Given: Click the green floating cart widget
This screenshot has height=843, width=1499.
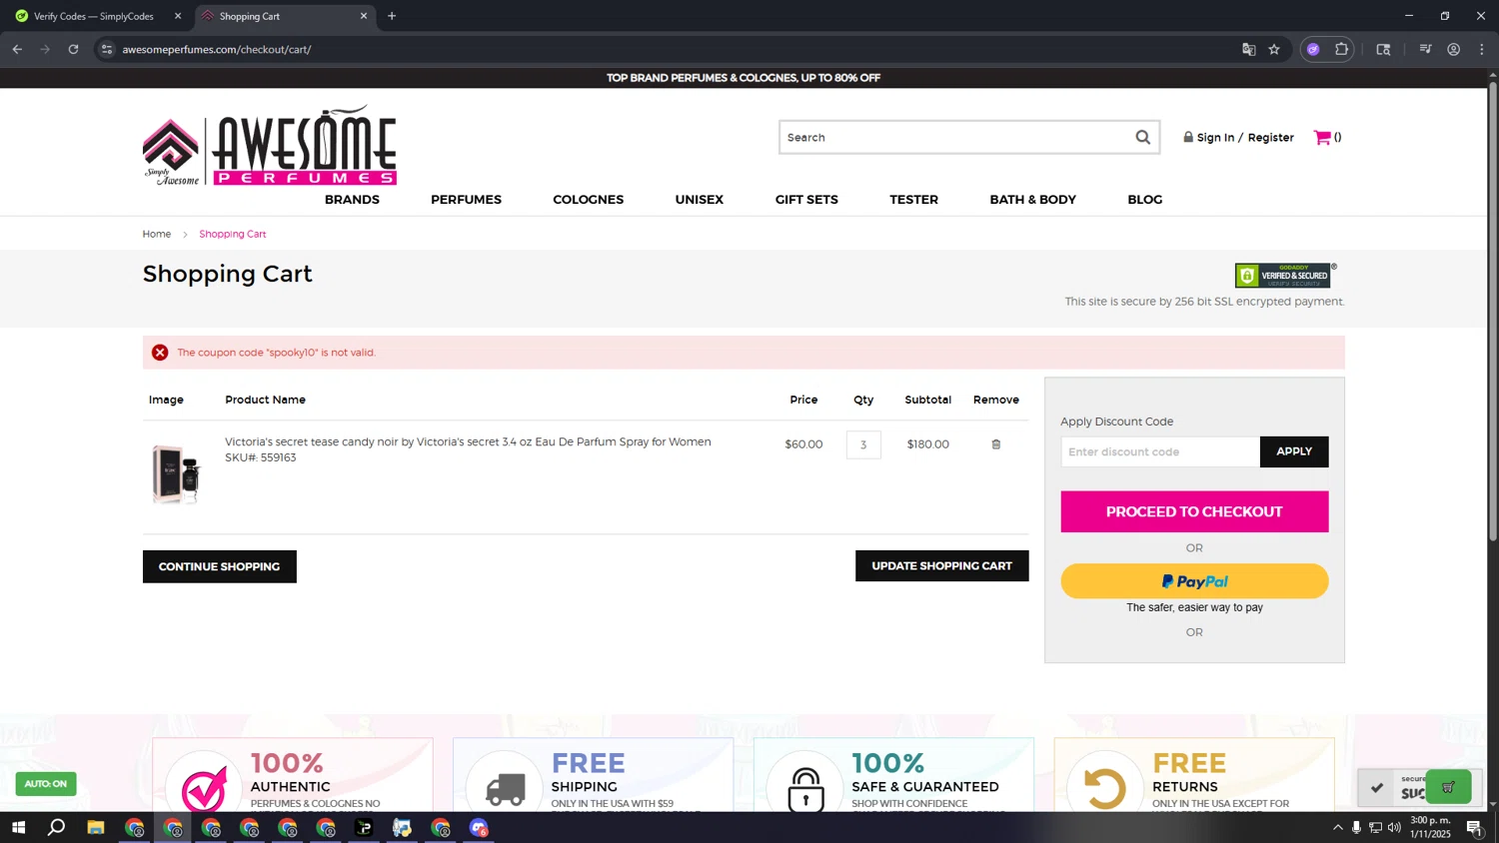Looking at the screenshot, I should [1448, 787].
